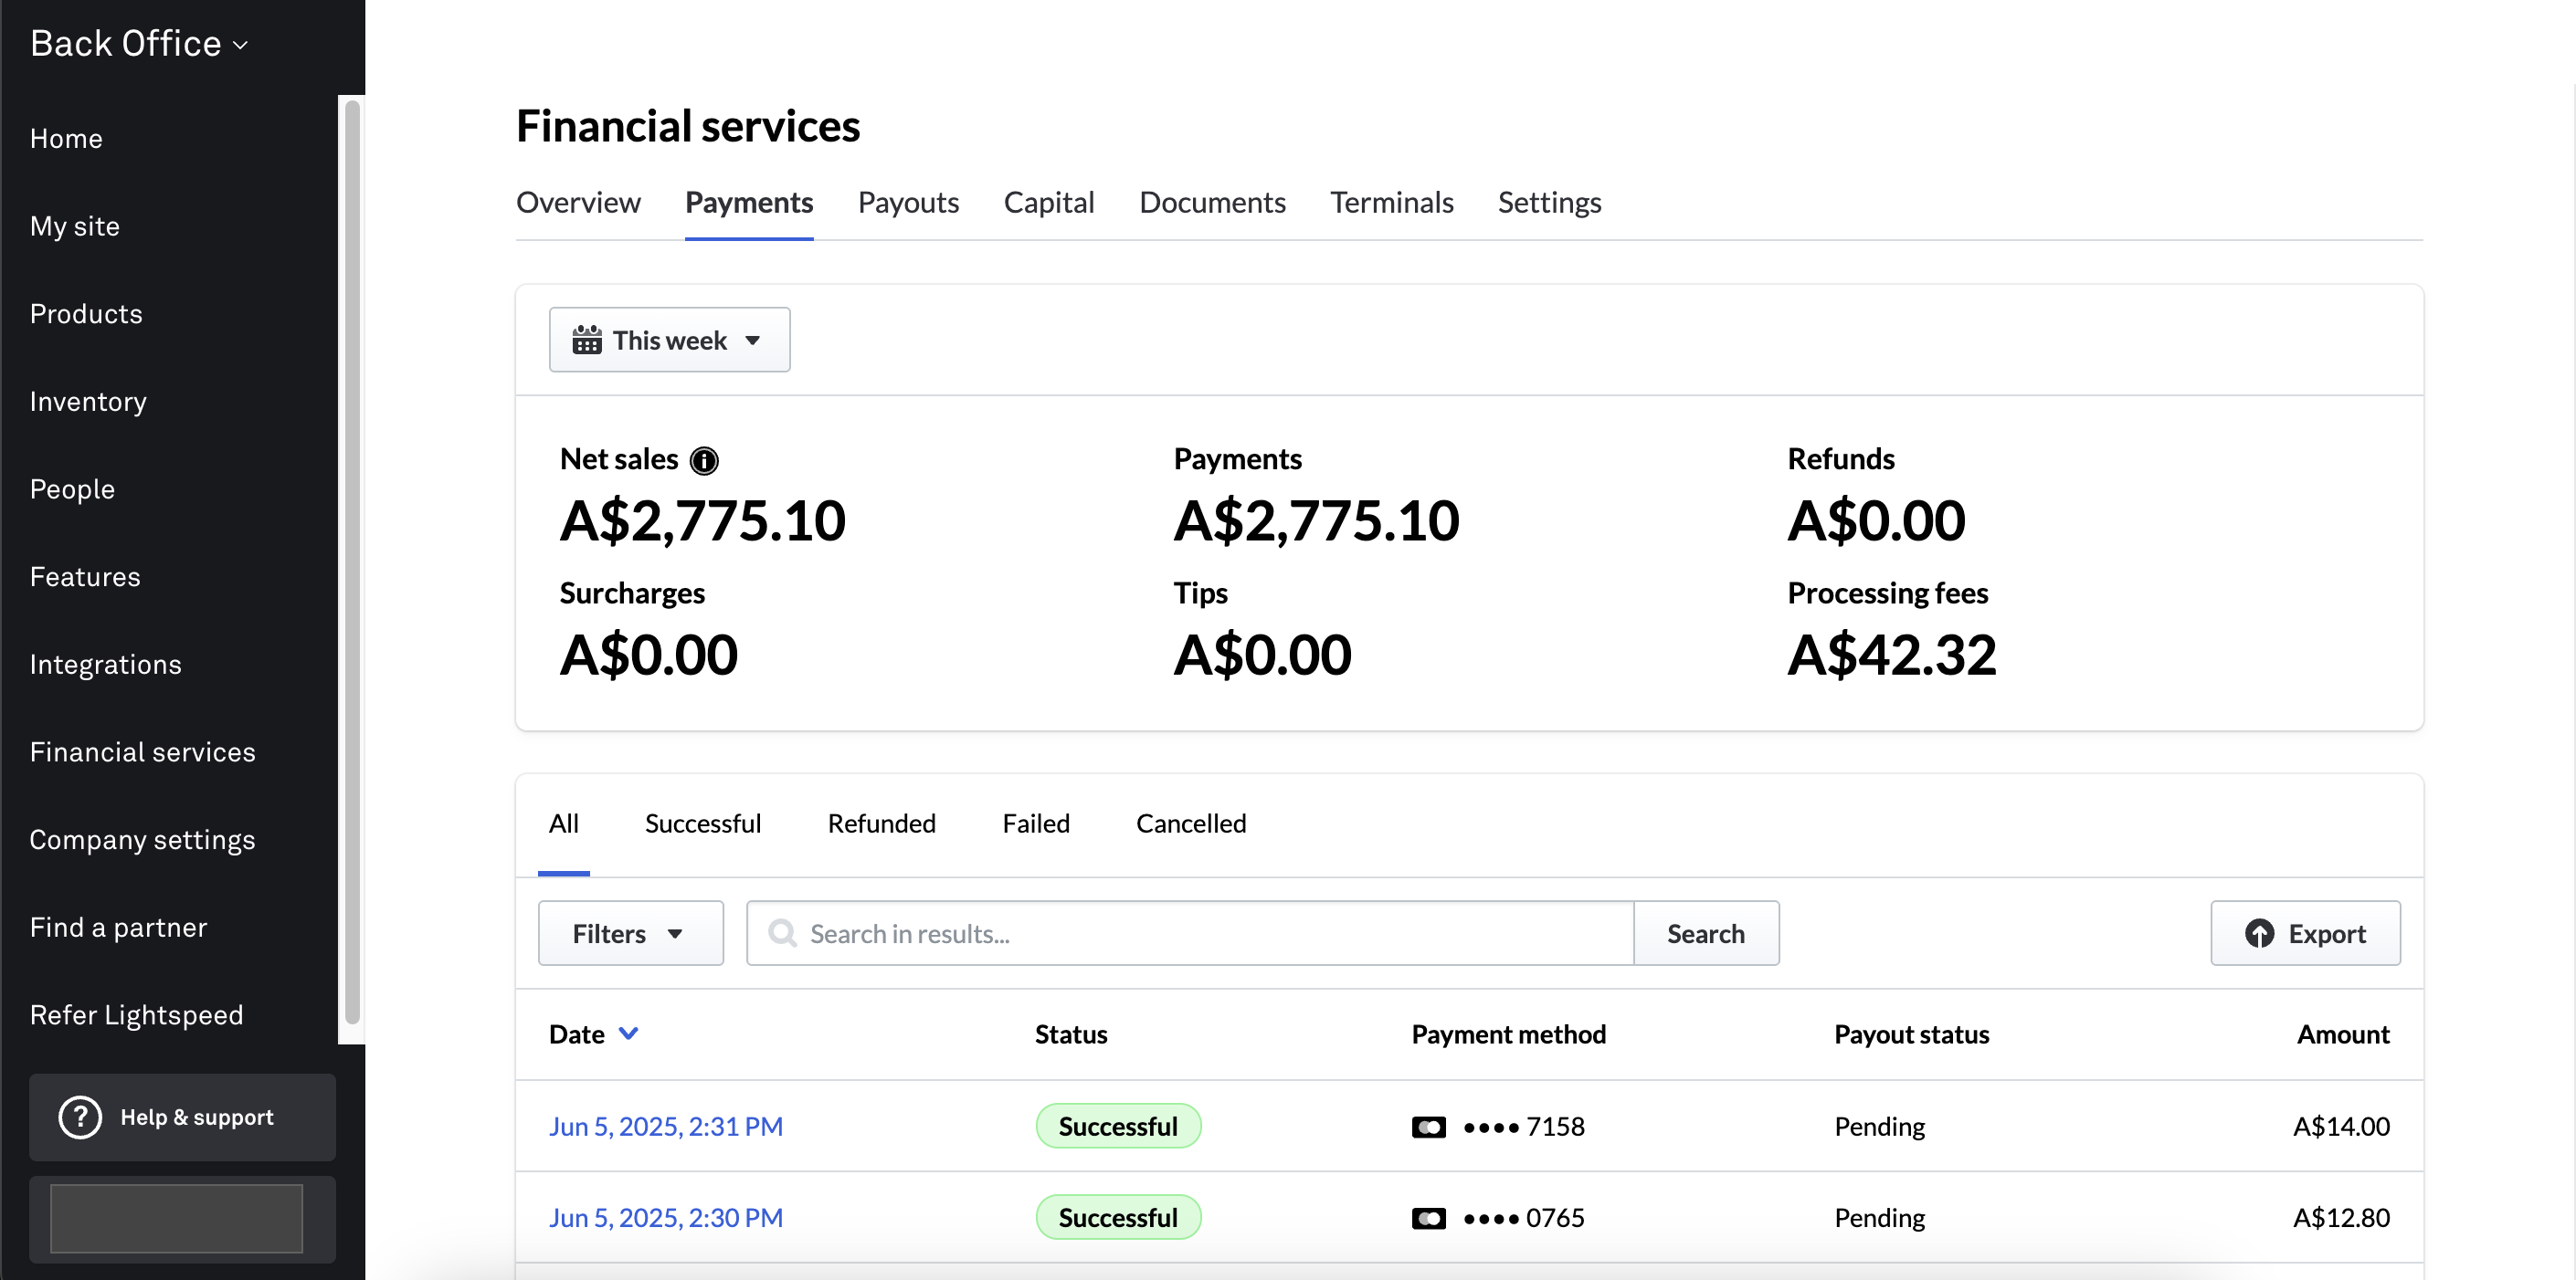Toggle Date column sort arrow
Image resolution: width=2576 pixels, height=1280 pixels.
click(x=628, y=1033)
